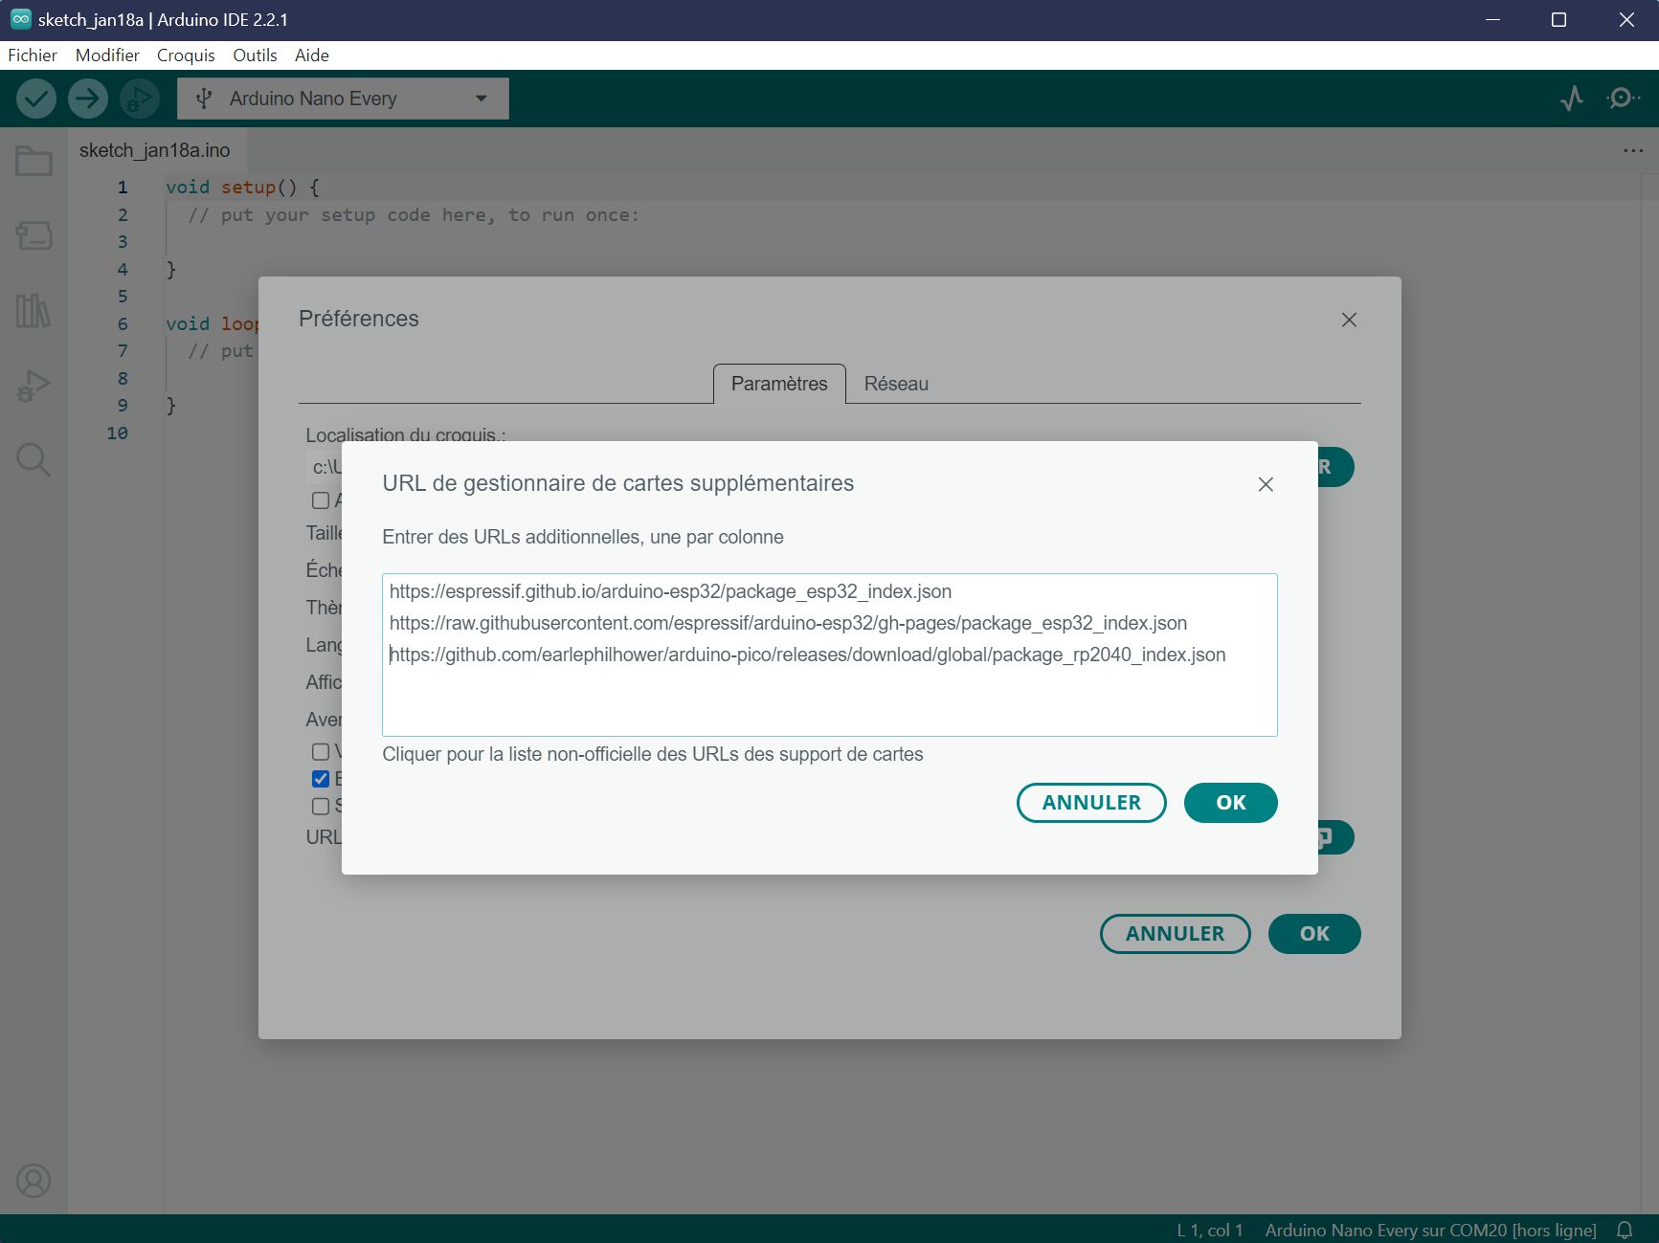Start debugging with the toolbar debug icon
The height and width of the screenshot is (1243, 1659).
click(x=140, y=99)
